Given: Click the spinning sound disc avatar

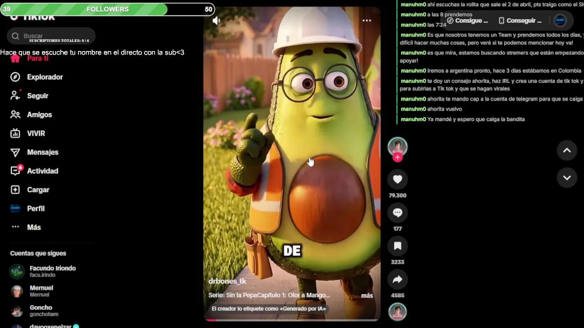Looking at the screenshot, I should click(397, 312).
